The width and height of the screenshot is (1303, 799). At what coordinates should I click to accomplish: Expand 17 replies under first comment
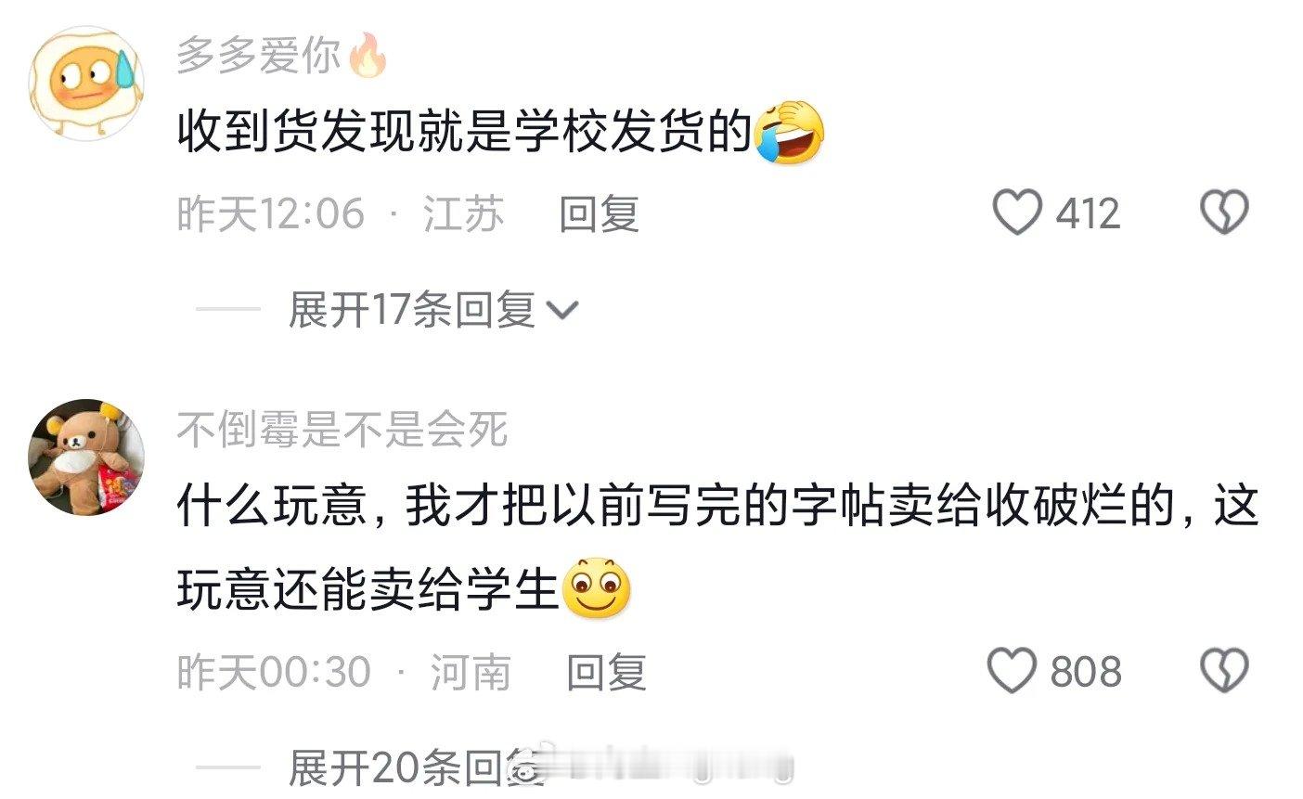412,309
